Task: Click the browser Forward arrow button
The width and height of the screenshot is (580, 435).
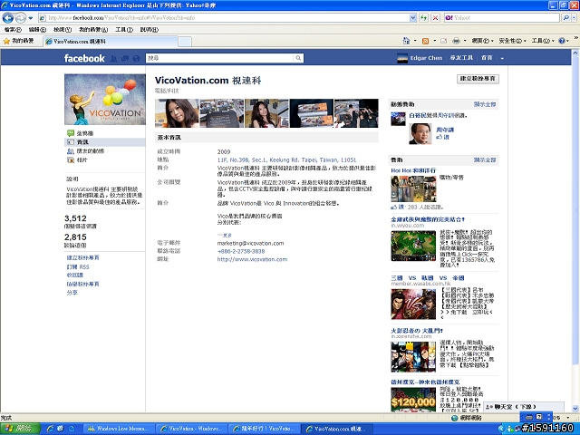Action: pyautogui.click(x=20, y=18)
